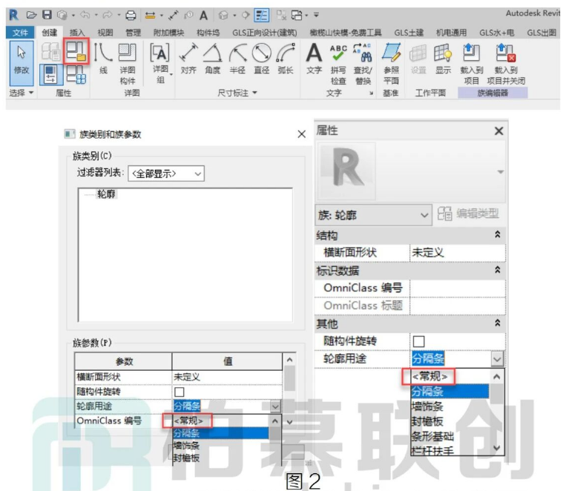Switch to the 视图 ribbon tab
Image resolution: width=563 pixels, height=491 pixels.
pos(105,33)
